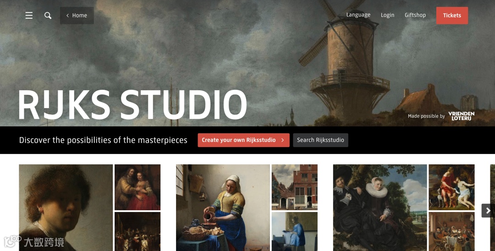Click the Rijks Studio title logo

click(x=132, y=105)
